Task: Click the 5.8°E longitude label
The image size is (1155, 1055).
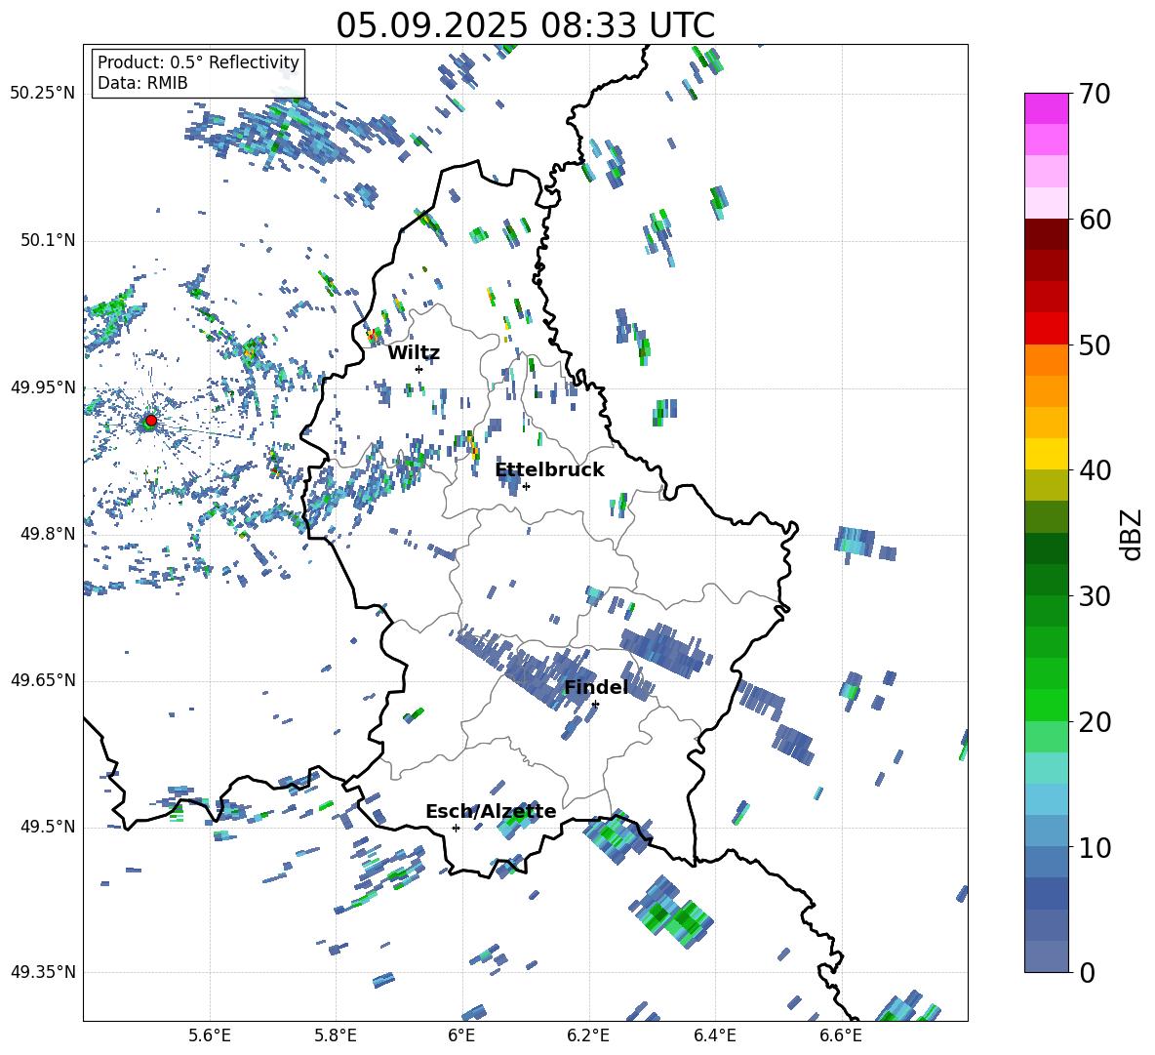Action: tap(336, 1036)
